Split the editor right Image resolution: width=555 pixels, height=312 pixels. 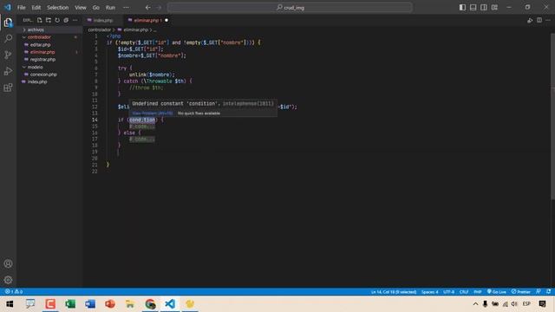[539, 20]
